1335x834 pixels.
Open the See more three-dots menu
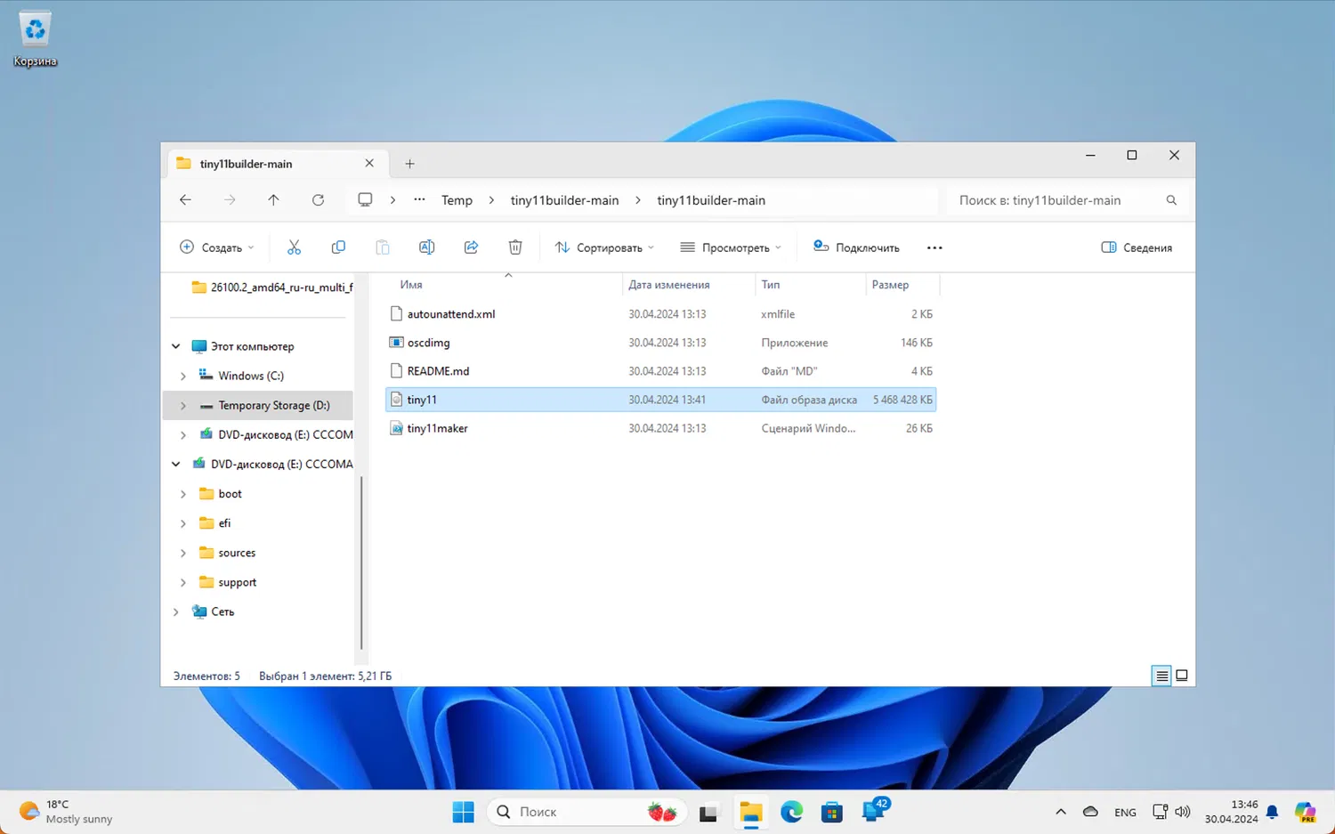tap(934, 247)
